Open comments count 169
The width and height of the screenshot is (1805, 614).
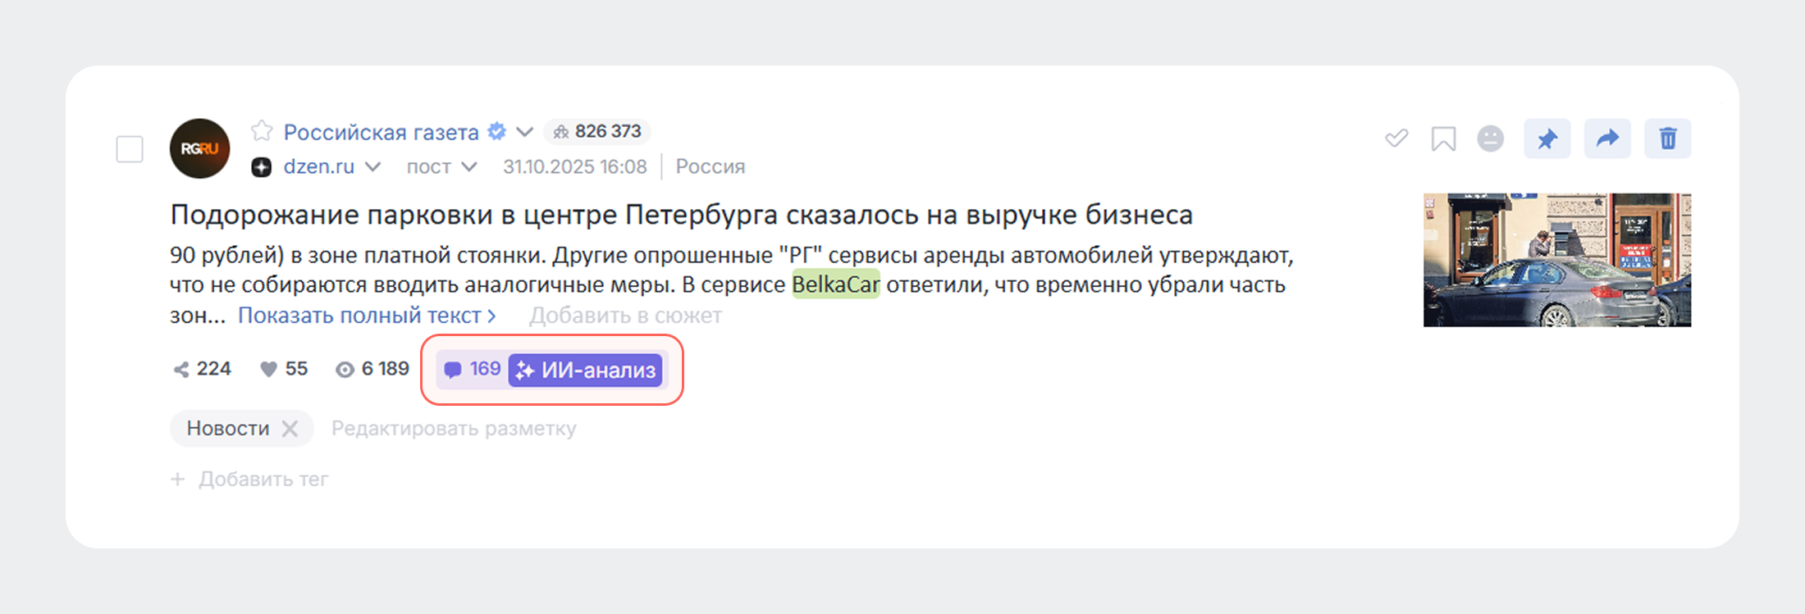tap(473, 370)
